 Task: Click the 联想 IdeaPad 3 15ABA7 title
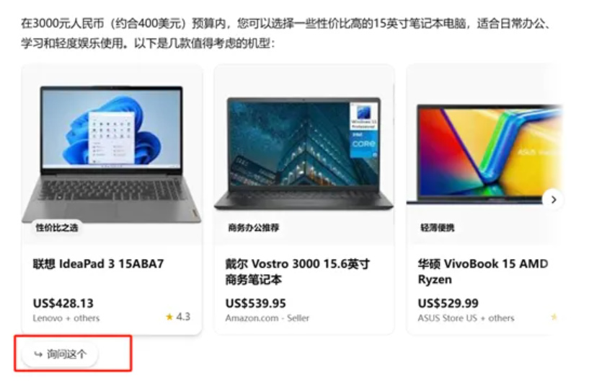99,264
